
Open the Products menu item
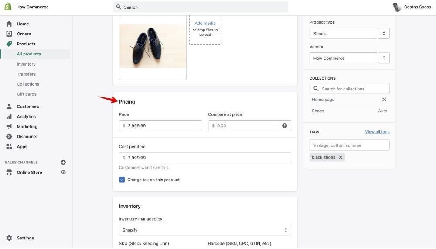(26, 44)
